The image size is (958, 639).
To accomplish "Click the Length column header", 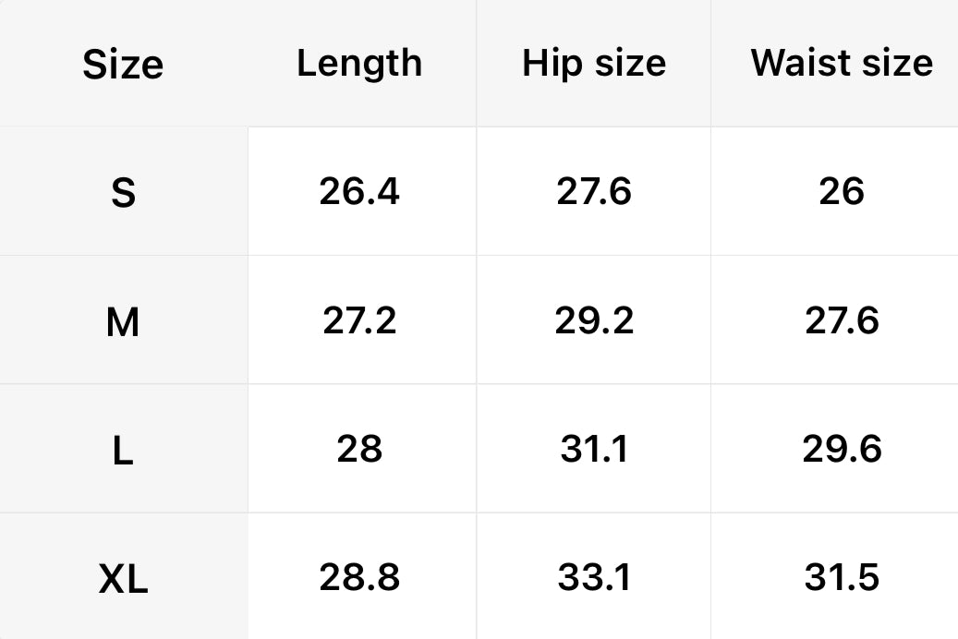I will [359, 63].
